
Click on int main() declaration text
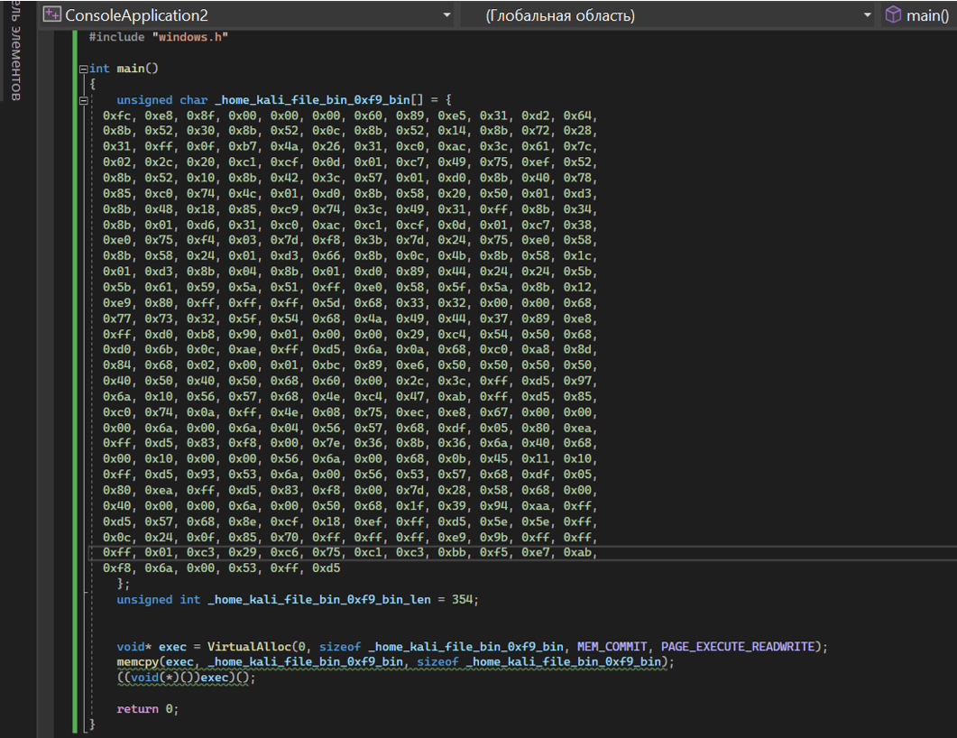coord(124,69)
